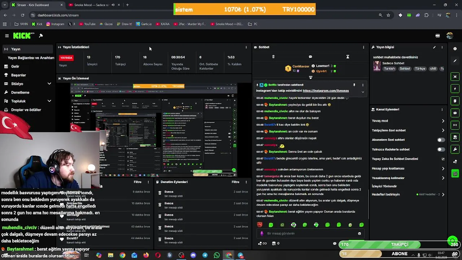The height and width of the screenshot is (260, 462).
Task: Open Yasaklanmış kelimeler arrow
Action: pos(443,178)
